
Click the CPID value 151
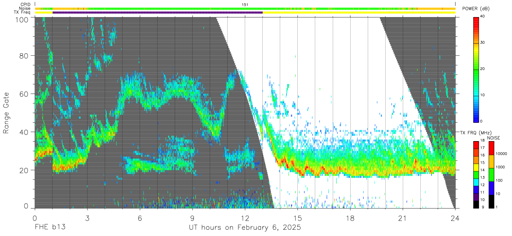coord(245,5)
